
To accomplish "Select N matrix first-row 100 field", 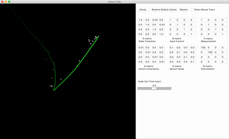I will pyautogui.click(x=203, y=47).
